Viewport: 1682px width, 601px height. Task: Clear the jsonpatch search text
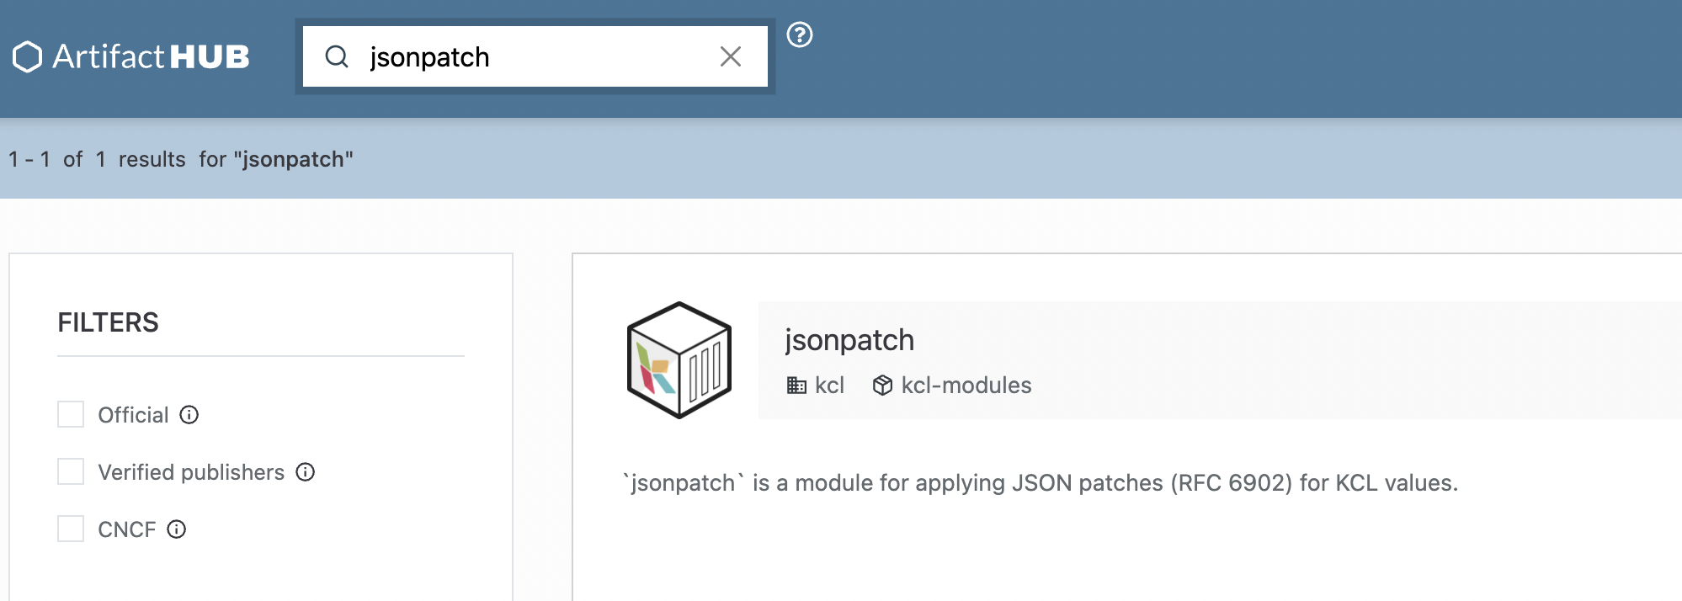click(731, 56)
